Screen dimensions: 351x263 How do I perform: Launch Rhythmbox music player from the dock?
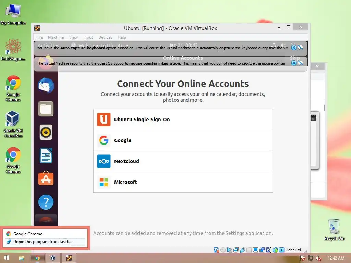point(46,132)
